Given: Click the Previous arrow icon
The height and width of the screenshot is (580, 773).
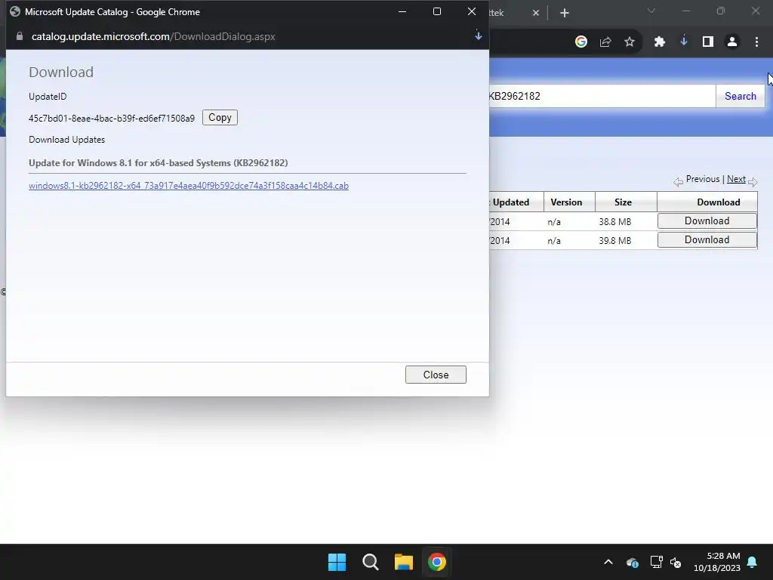Looking at the screenshot, I should click(679, 182).
